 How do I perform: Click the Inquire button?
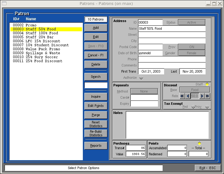[x=96, y=96]
